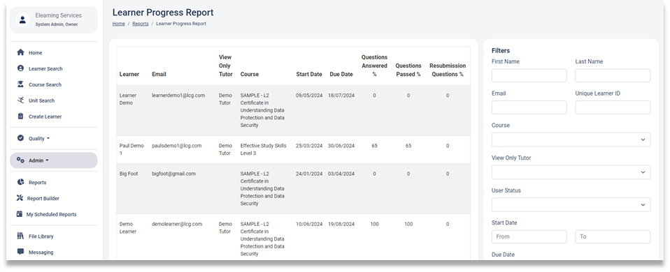Select Create Learner menu item

pyautogui.click(x=45, y=116)
